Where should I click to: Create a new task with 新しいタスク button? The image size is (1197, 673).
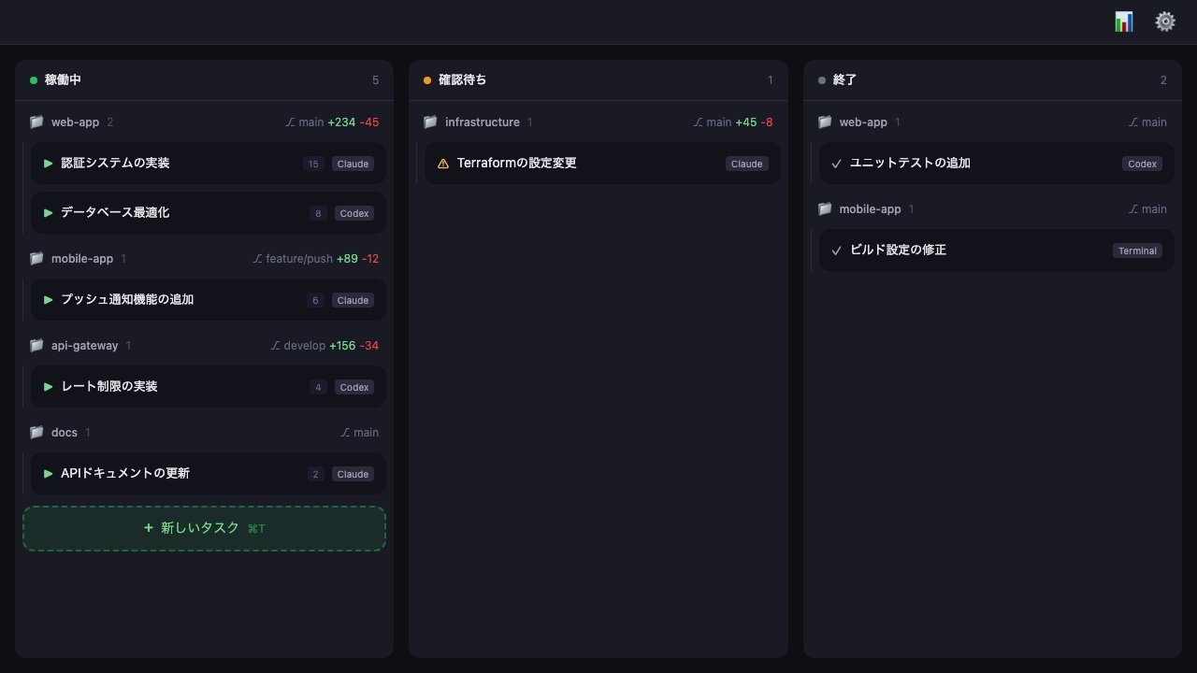pos(204,528)
